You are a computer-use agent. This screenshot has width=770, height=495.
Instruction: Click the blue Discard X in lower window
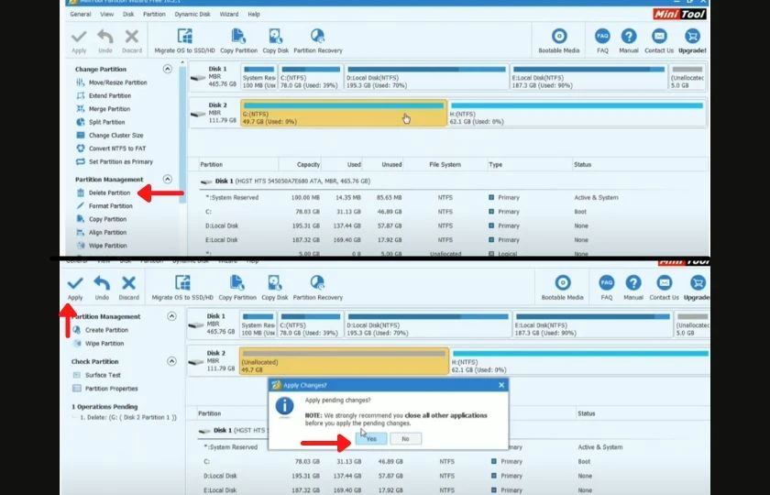(128, 288)
